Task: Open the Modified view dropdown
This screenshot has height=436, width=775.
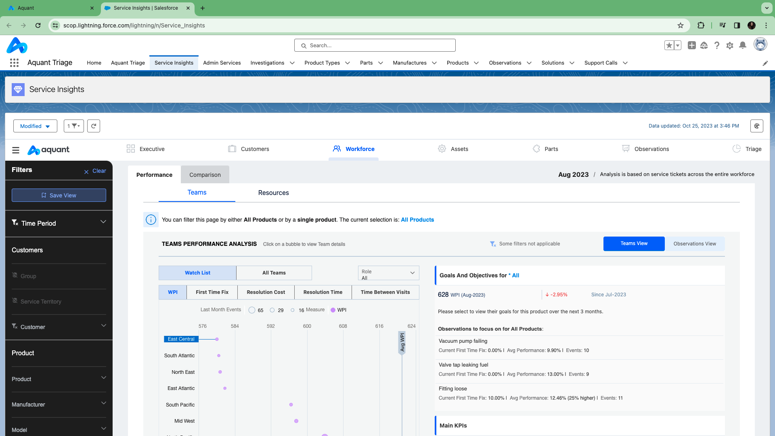Action: [35, 126]
